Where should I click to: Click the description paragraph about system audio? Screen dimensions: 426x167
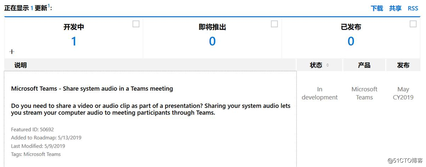(150, 109)
